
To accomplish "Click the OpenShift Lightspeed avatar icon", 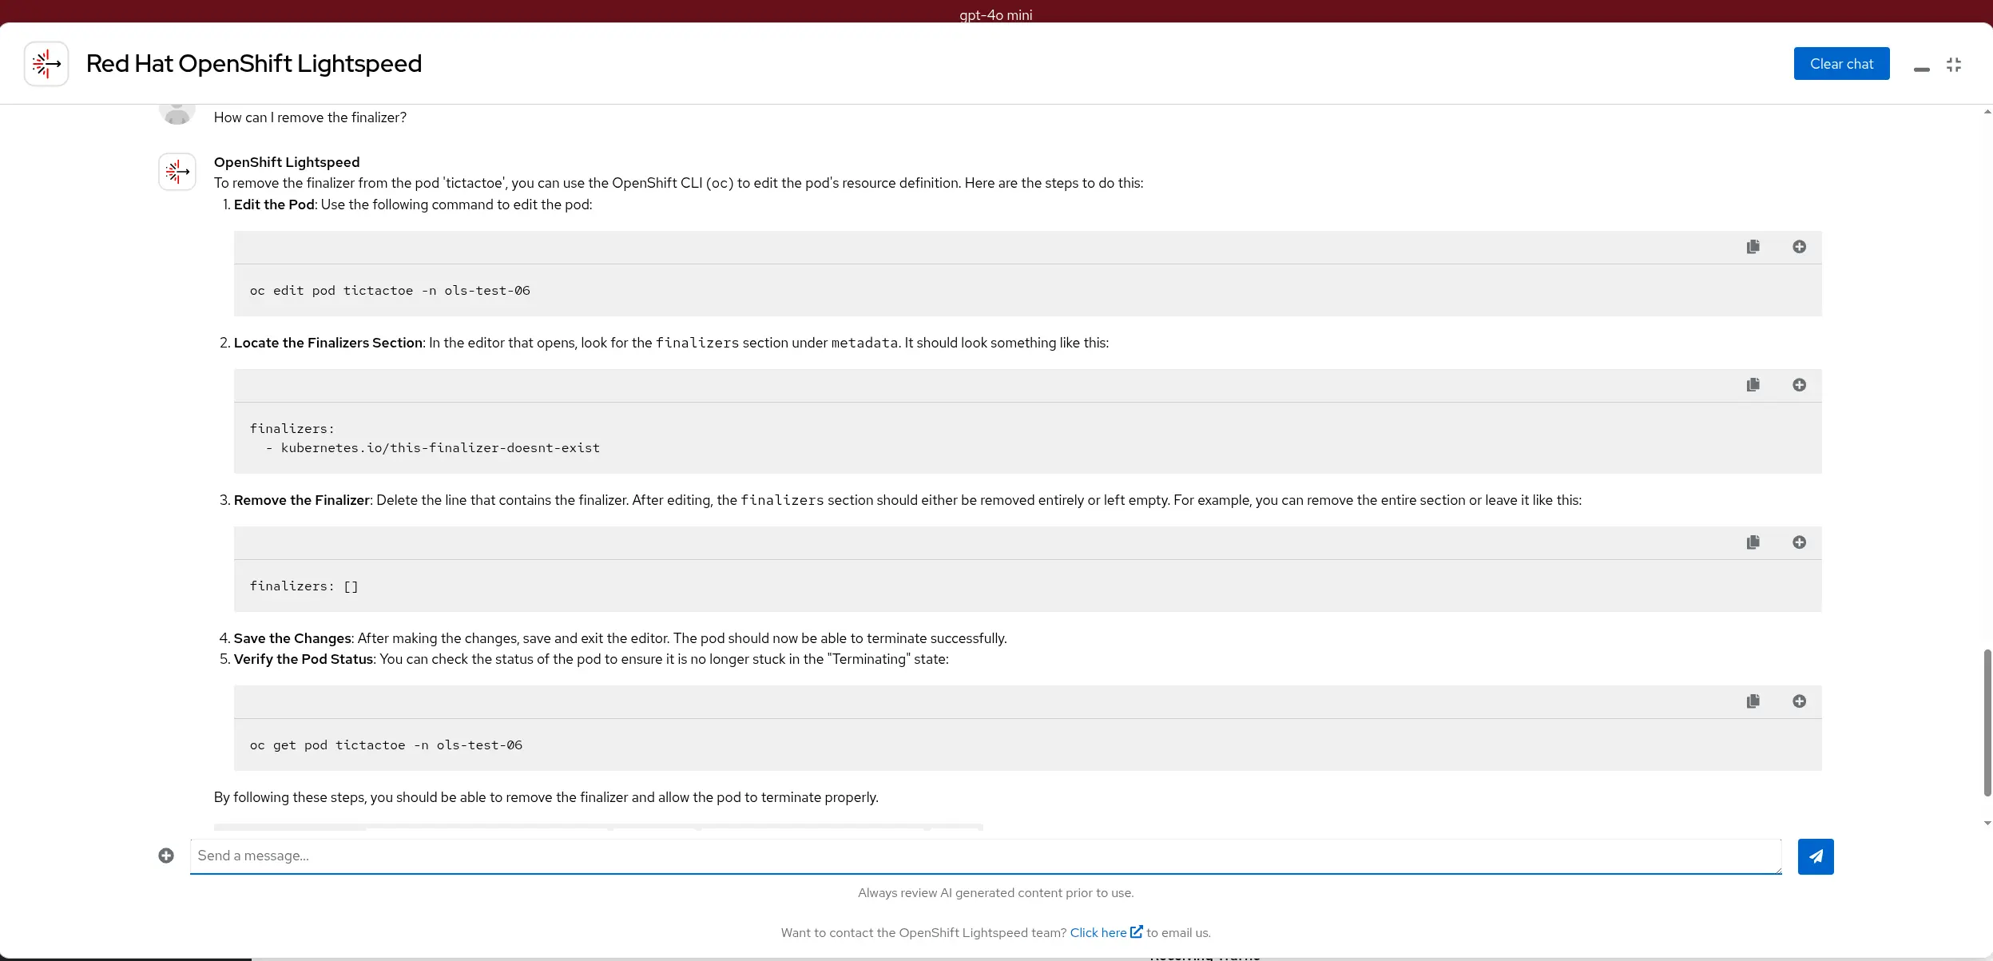I will (177, 172).
